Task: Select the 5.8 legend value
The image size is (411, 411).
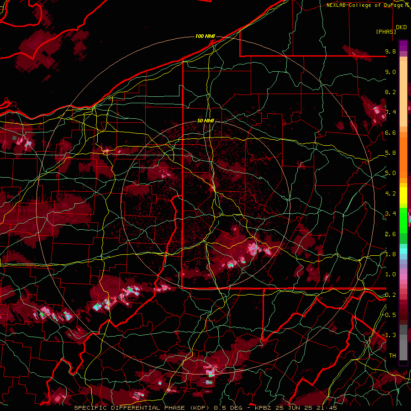Action: click(390, 153)
